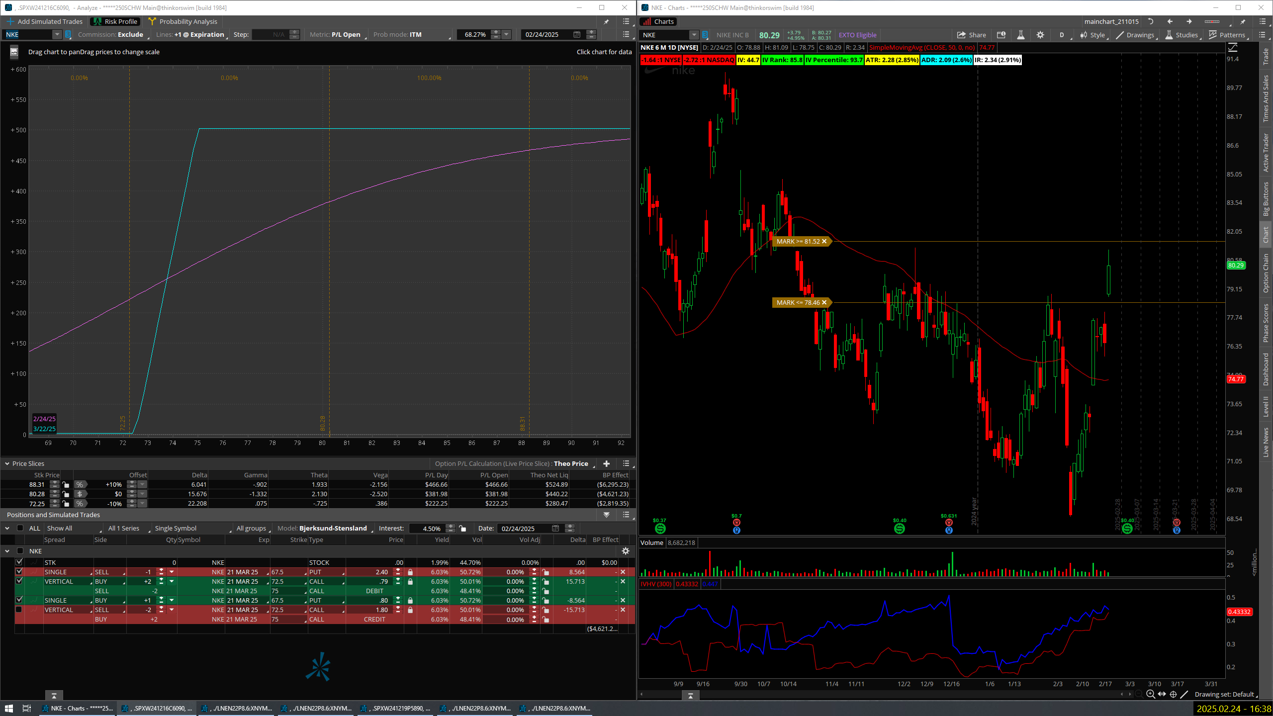1273x716 pixels.
Task: Click Add Simulated Trades
Action: point(44,21)
